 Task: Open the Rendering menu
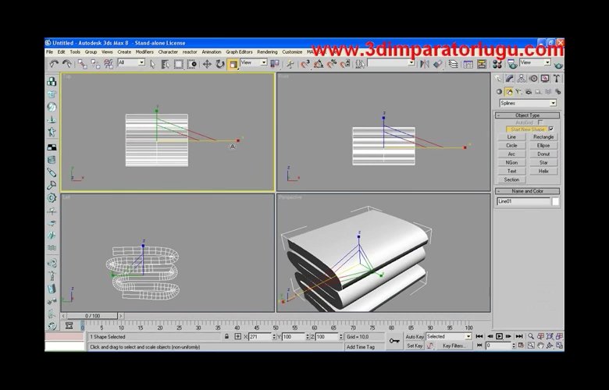click(267, 51)
